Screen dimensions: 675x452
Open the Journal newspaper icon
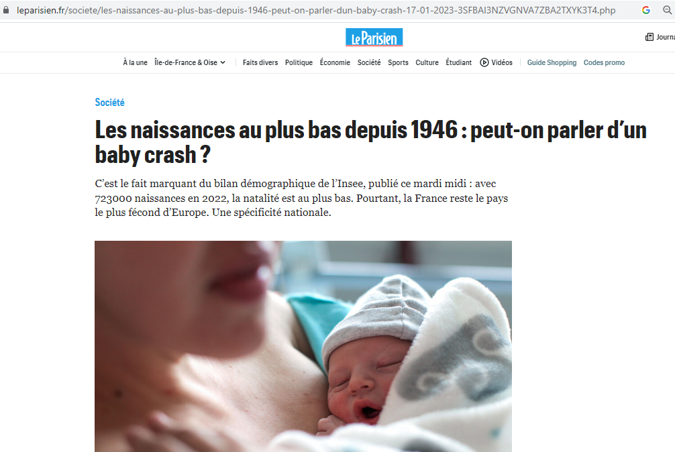click(650, 37)
